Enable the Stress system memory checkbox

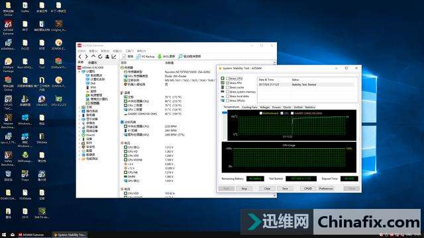tap(228, 92)
